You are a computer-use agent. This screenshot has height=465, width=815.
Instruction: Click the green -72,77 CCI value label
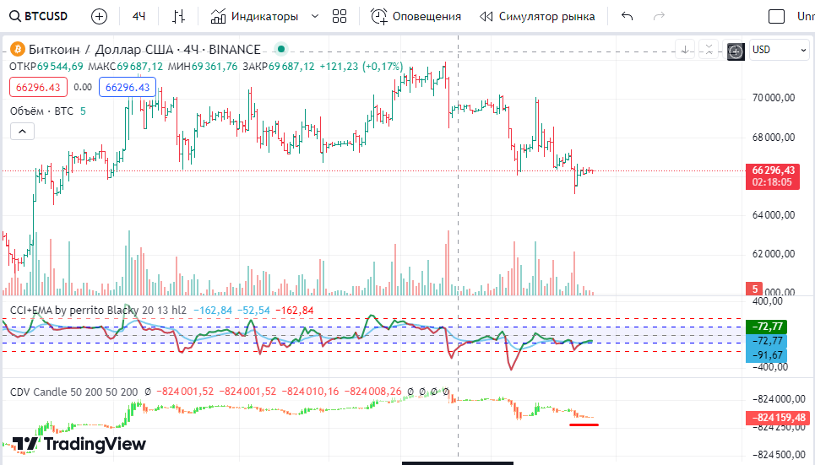[766, 327]
